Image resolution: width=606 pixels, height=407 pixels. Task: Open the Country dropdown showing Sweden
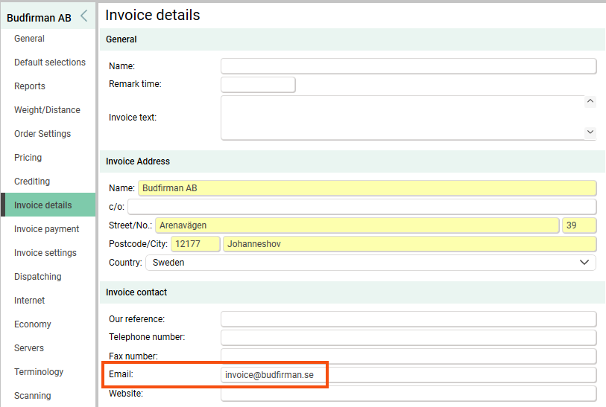click(x=370, y=263)
